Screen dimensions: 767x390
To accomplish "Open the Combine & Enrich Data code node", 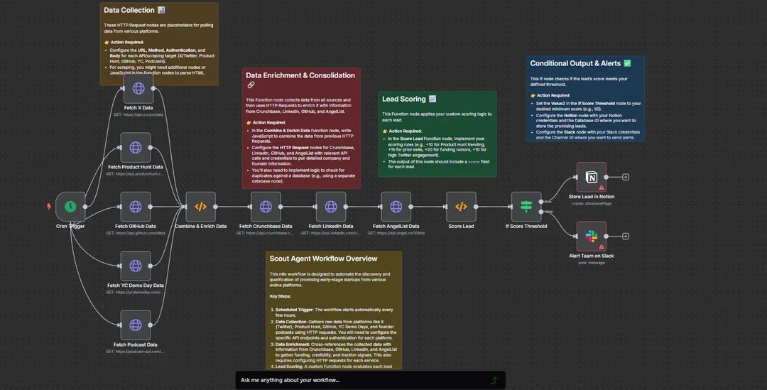I will click(201, 207).
